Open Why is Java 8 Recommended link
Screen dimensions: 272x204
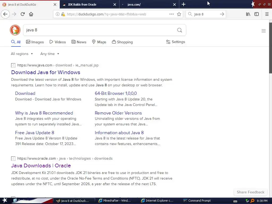(44, 113)
